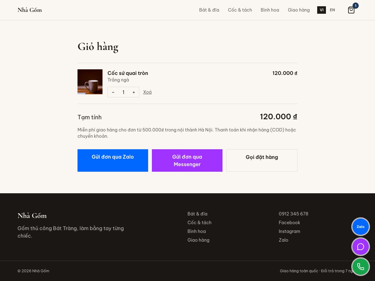Viewport: 375px width, 281px height.
Task: Click the quantity field showing 1
Action: point(123,92)
